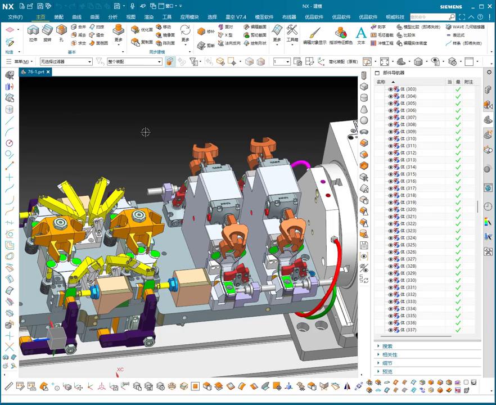Close the 76-1.prt document tab

[48, 72]
